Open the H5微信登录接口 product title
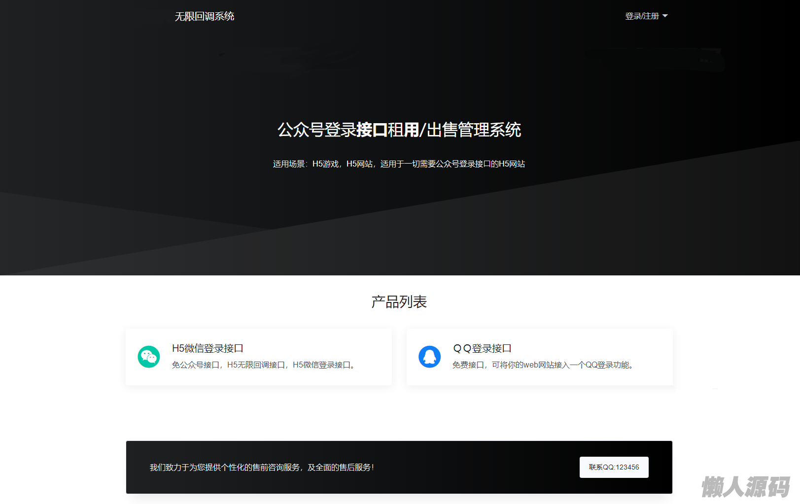 (208, 348)
